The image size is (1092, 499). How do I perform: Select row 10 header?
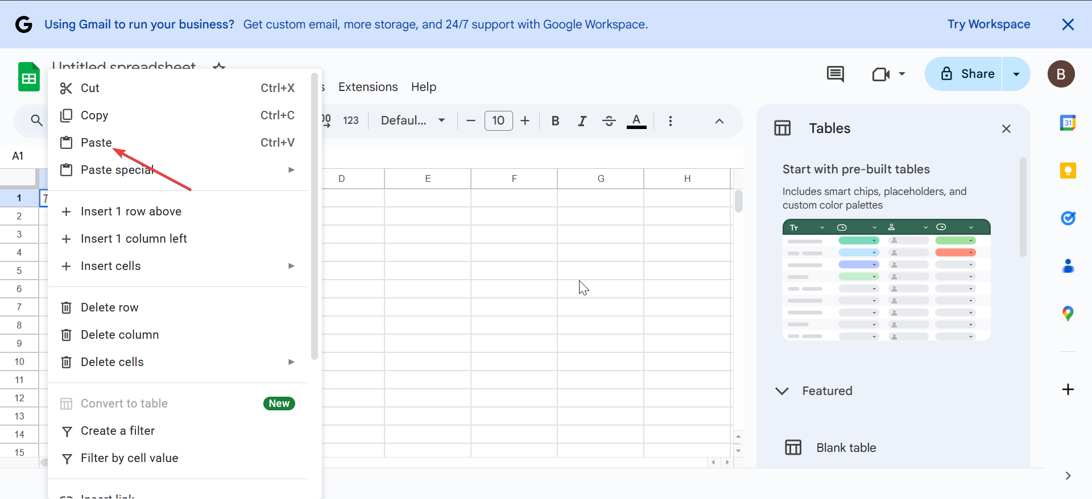point(19,361)
